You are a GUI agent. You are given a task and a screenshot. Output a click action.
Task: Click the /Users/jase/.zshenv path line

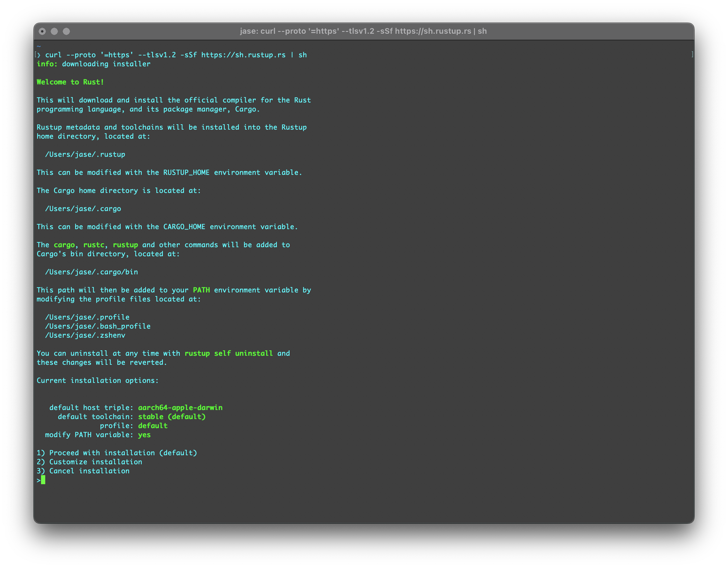point(85,335)
